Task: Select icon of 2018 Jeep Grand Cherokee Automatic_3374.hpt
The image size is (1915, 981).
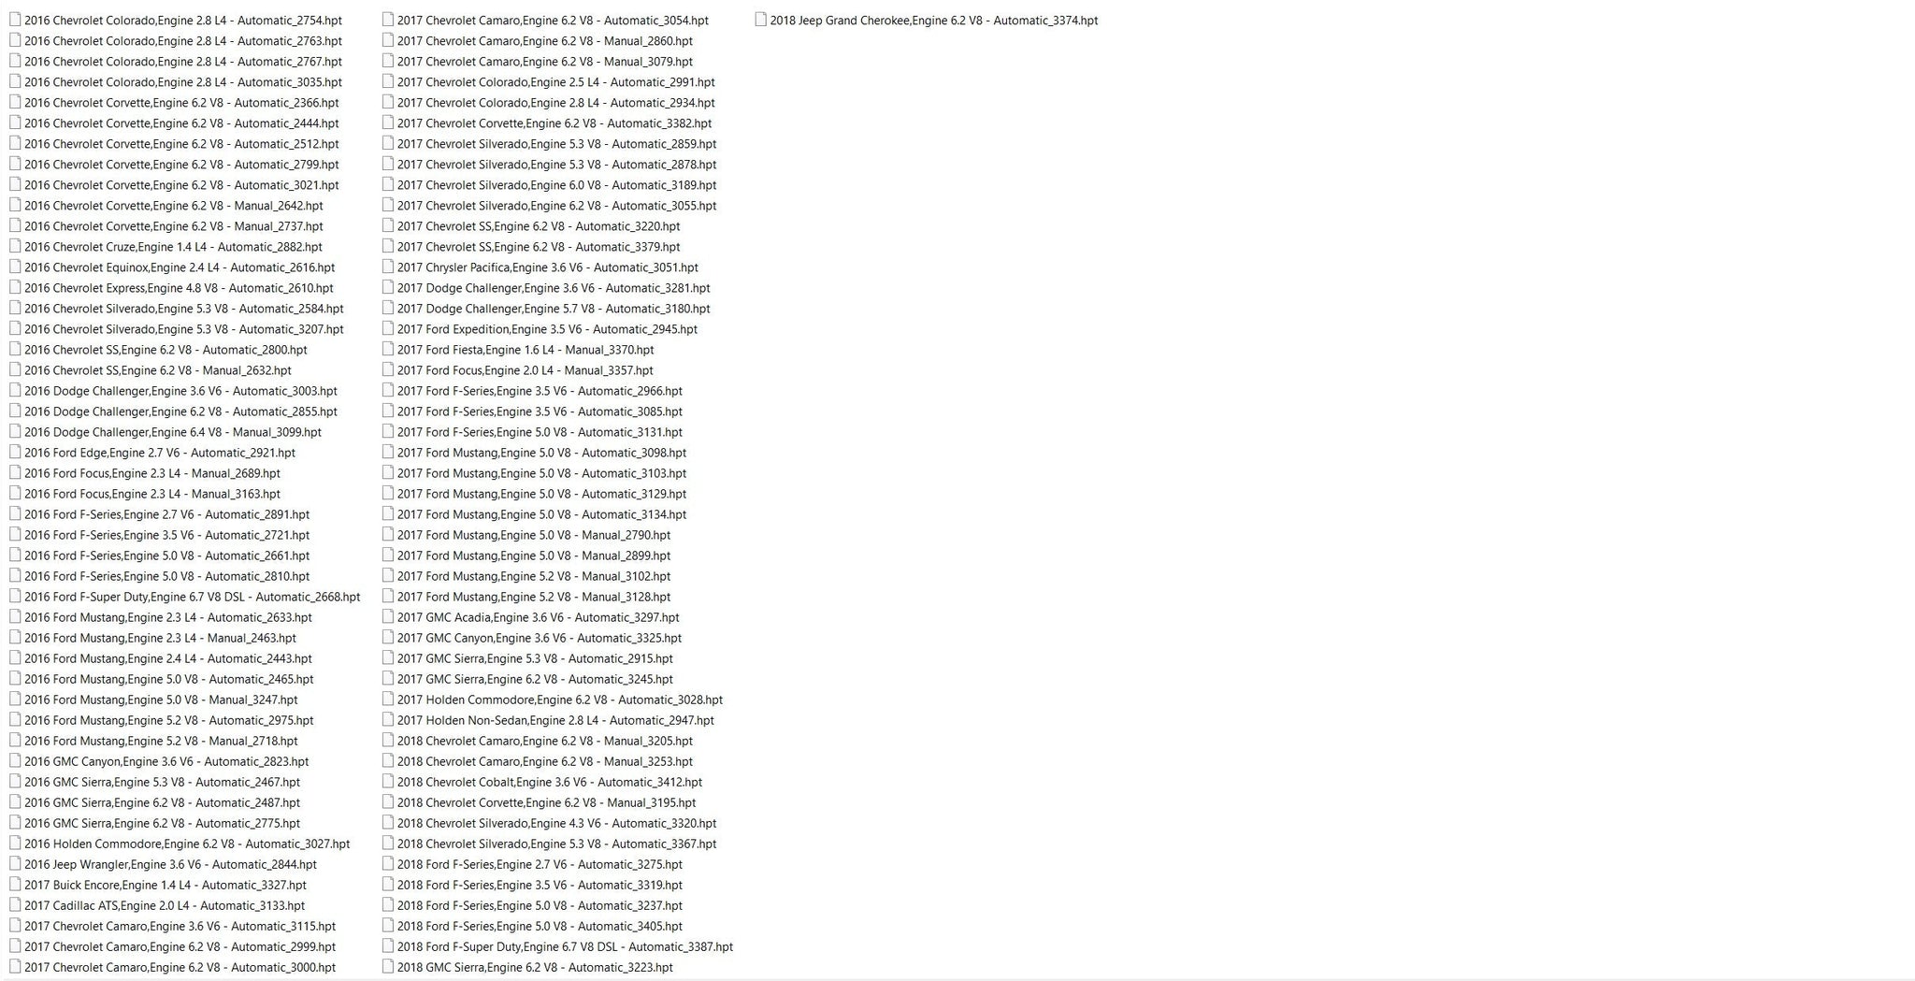Action: pos(761,20)
